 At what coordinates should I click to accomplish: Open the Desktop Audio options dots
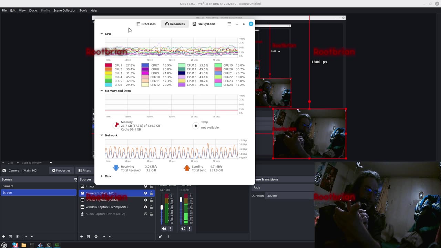[x=170, y=229]
